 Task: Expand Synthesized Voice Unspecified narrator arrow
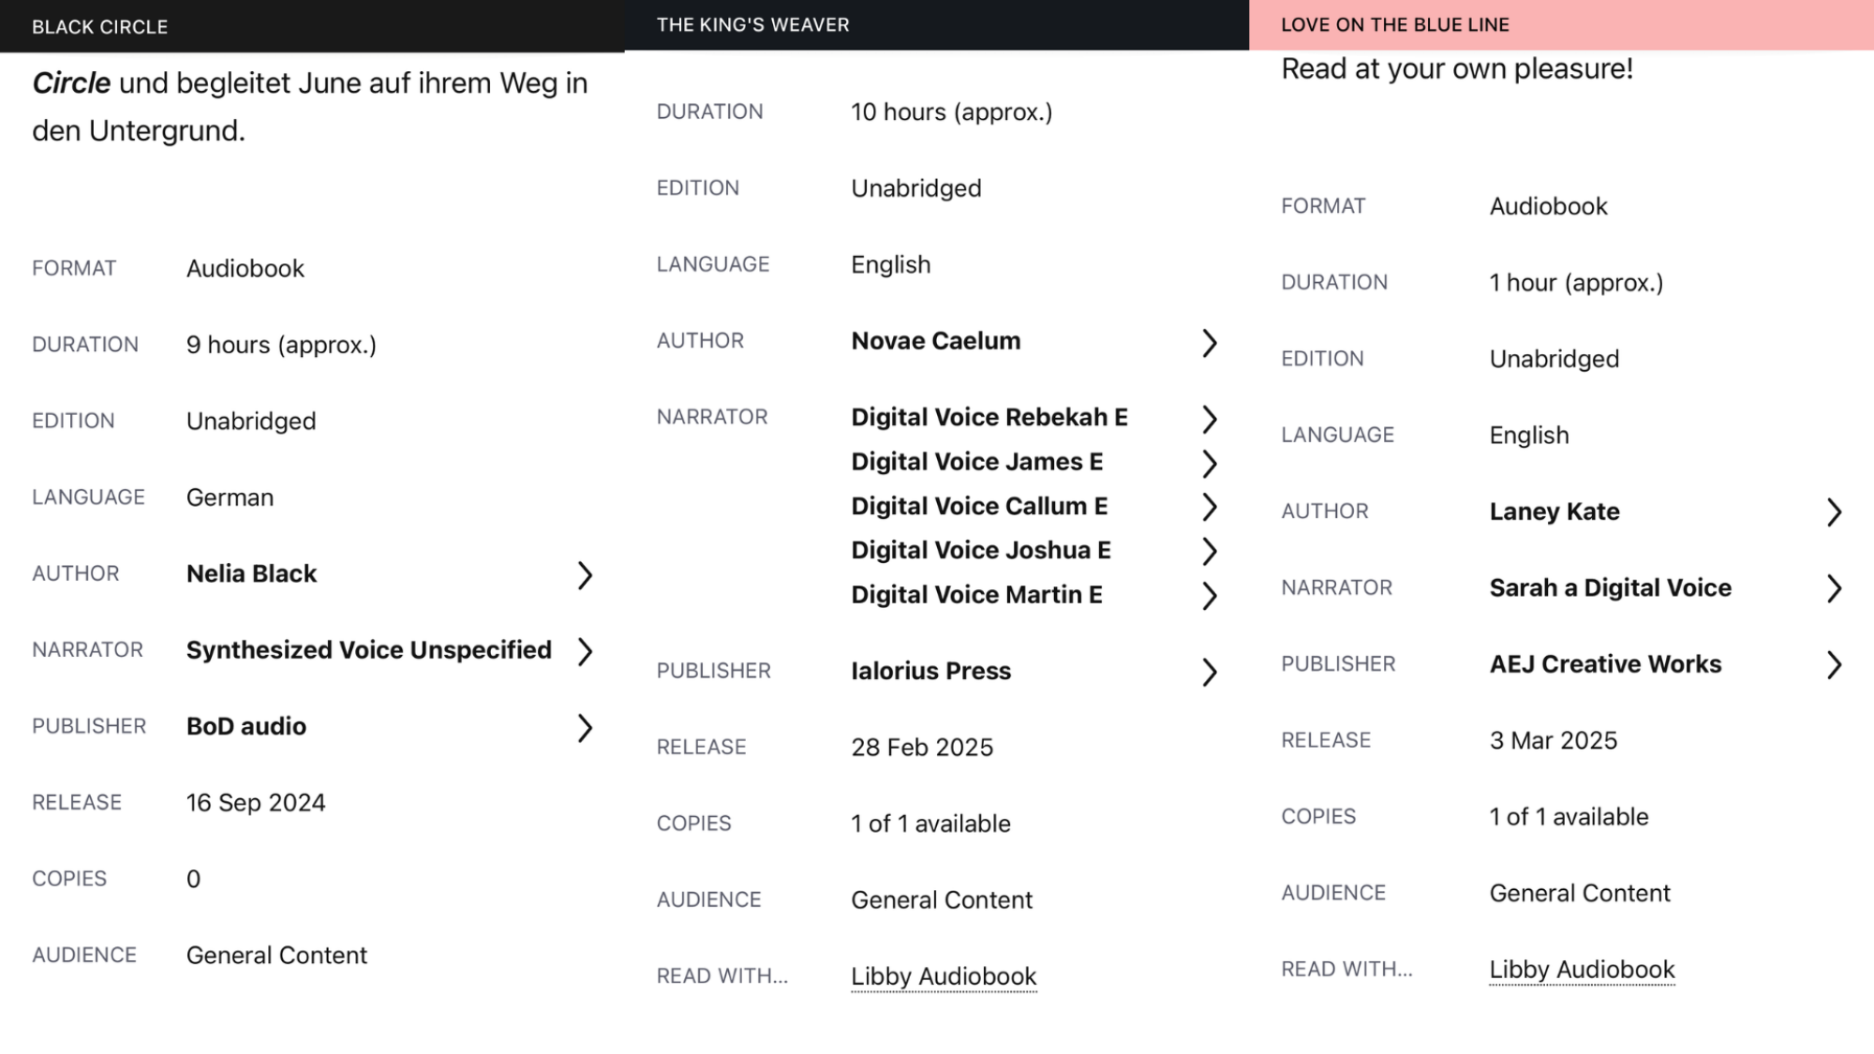[585, 651]
